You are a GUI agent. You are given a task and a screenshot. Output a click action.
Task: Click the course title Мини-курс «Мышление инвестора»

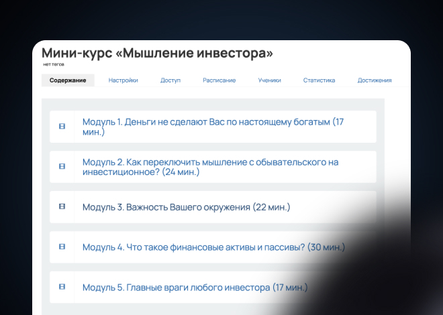click(157, 53)
